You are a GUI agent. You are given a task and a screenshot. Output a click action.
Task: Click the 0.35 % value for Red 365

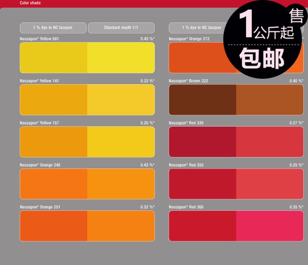(x=297, y=207)
